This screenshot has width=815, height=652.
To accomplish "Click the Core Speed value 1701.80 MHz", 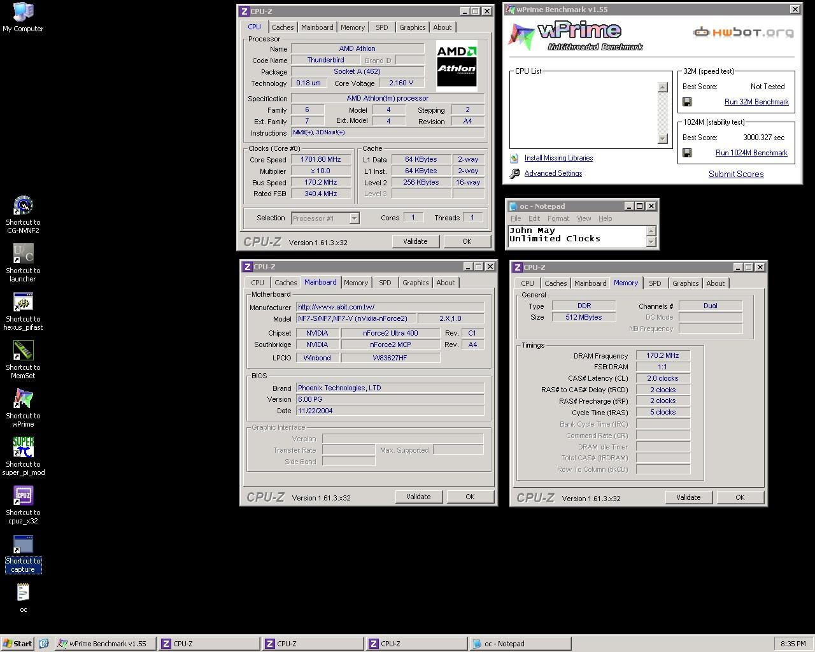I will tap(321, 160).
